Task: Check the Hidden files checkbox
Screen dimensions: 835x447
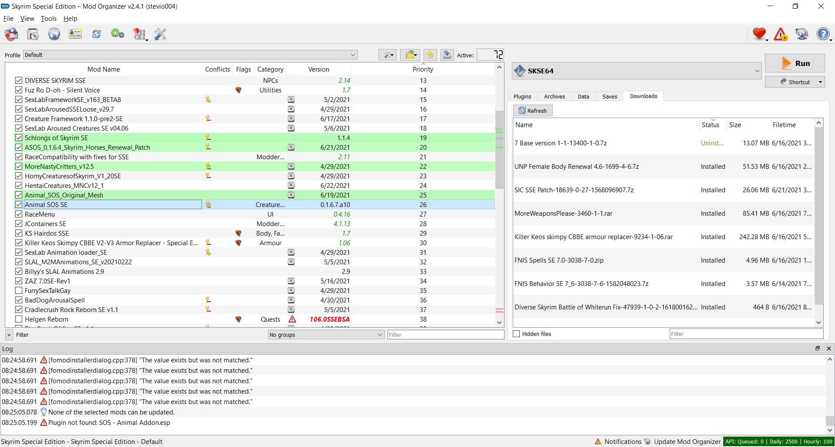Action: point(517,334)
